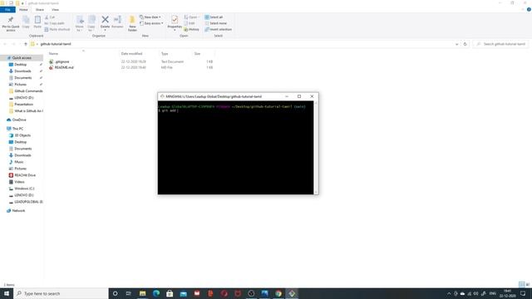The height and width of the screenshot is (299, 532).
Task: Open Chrome from taskbar
Action: point(278,293)
